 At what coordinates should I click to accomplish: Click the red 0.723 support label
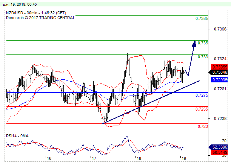tap(203, 126)
